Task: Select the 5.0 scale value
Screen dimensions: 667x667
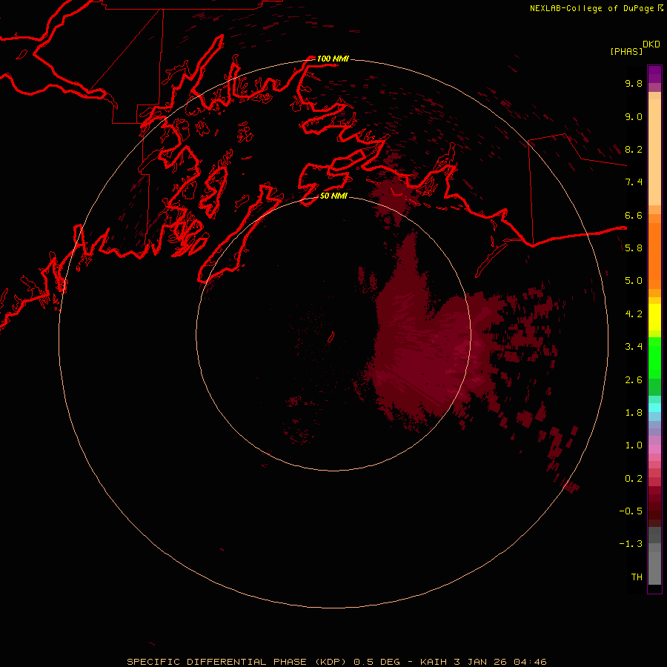Action: point(634,281)
